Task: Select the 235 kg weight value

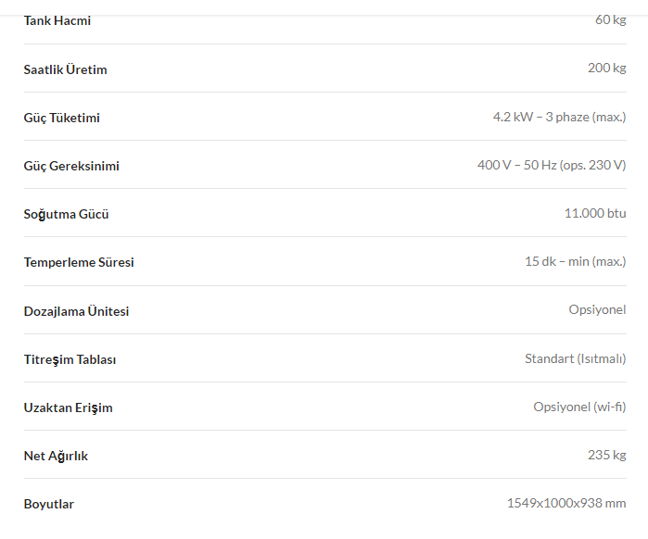Action: tap(606, 456)
